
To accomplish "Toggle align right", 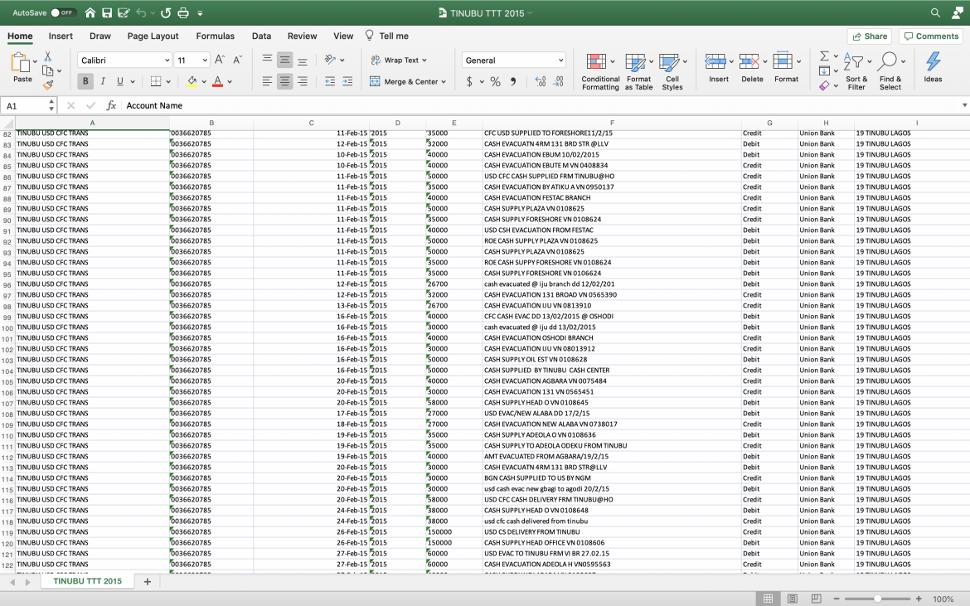I will pos(303,81).
